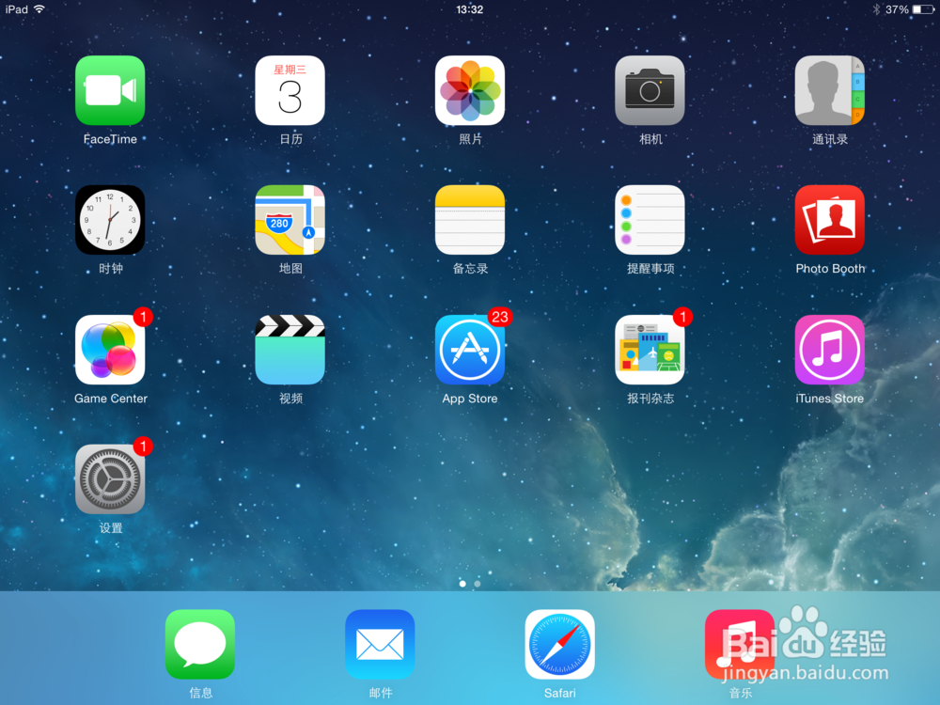Image resolution: width=940 pixels, height=705 pixels.
Task: Tap the Wi-Fi status icon
Action: coord(39,9)
